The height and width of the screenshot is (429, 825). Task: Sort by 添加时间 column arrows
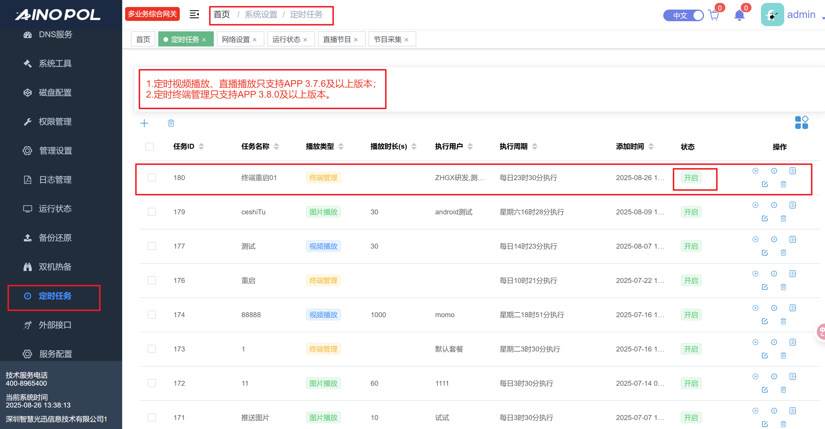point(651,146)
